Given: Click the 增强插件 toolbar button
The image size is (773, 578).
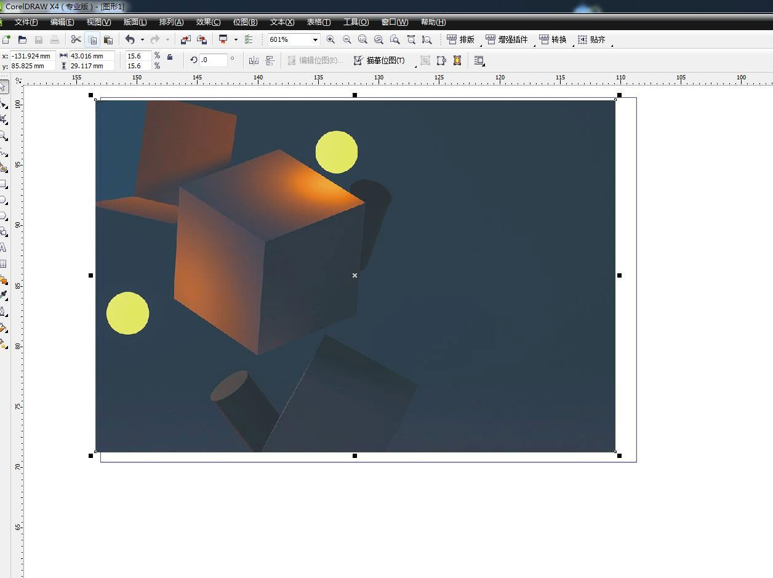Looking at the screenshot, I should point(507,39).
